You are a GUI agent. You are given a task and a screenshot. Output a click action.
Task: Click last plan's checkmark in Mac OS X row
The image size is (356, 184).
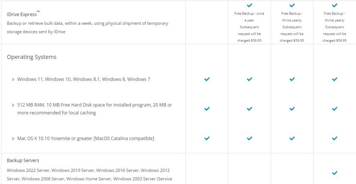(x=334, y=138)
